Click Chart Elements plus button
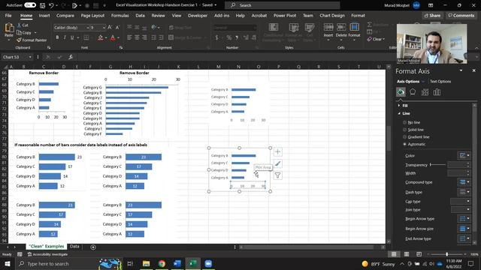Viewport: 481px width, 270px height. (x=277, y=151)
